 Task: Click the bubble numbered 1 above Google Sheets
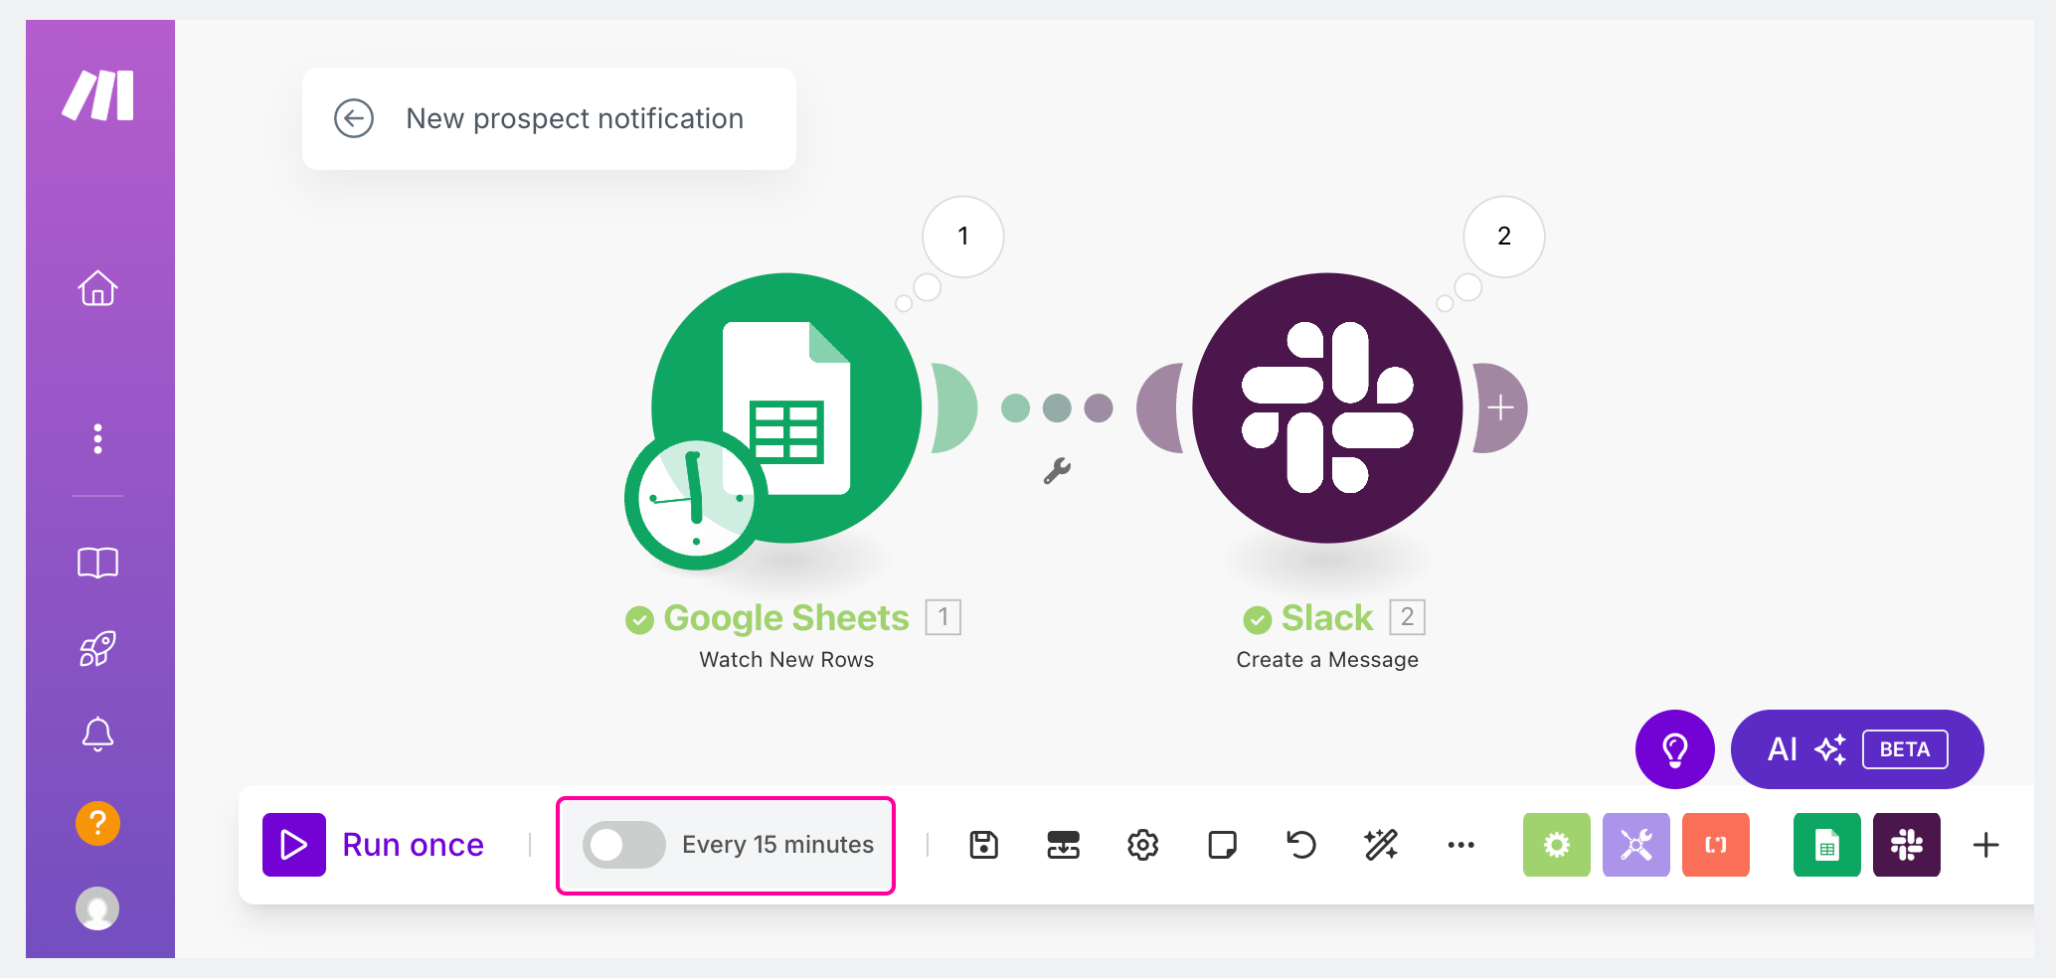[x=962, y=237]
